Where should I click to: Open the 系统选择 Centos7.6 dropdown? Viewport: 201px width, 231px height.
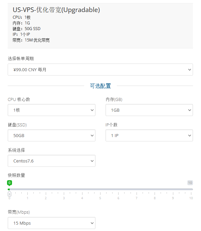pyautogui.click(x=51, y=161)
